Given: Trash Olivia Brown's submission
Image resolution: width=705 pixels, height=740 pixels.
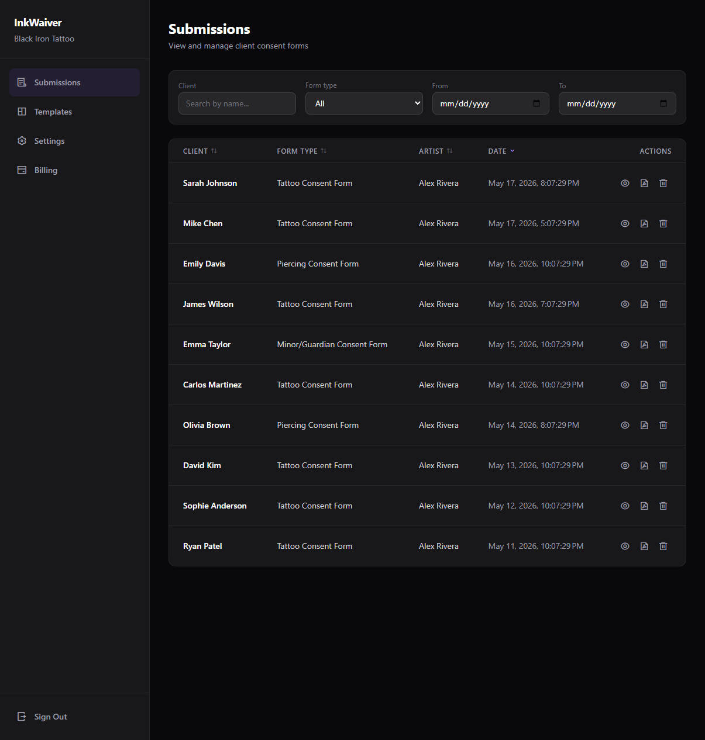Looking at the screenshot, I should (663, 425).
